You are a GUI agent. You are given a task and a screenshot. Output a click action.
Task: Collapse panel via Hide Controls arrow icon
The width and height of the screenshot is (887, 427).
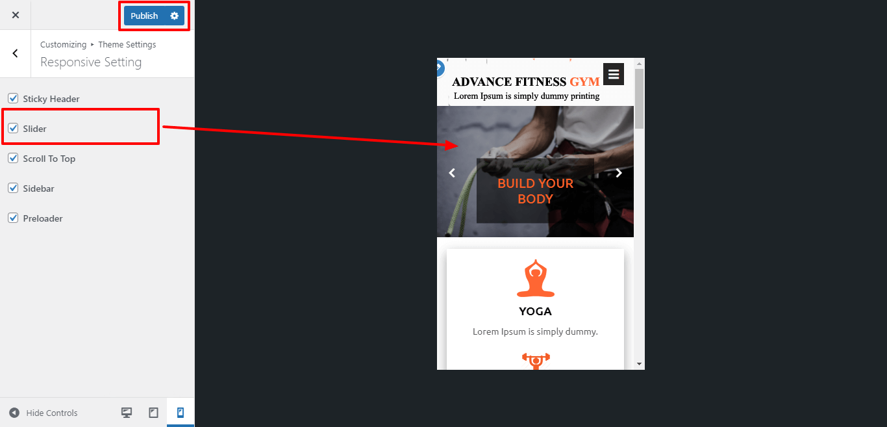click(x=14, y=413)
